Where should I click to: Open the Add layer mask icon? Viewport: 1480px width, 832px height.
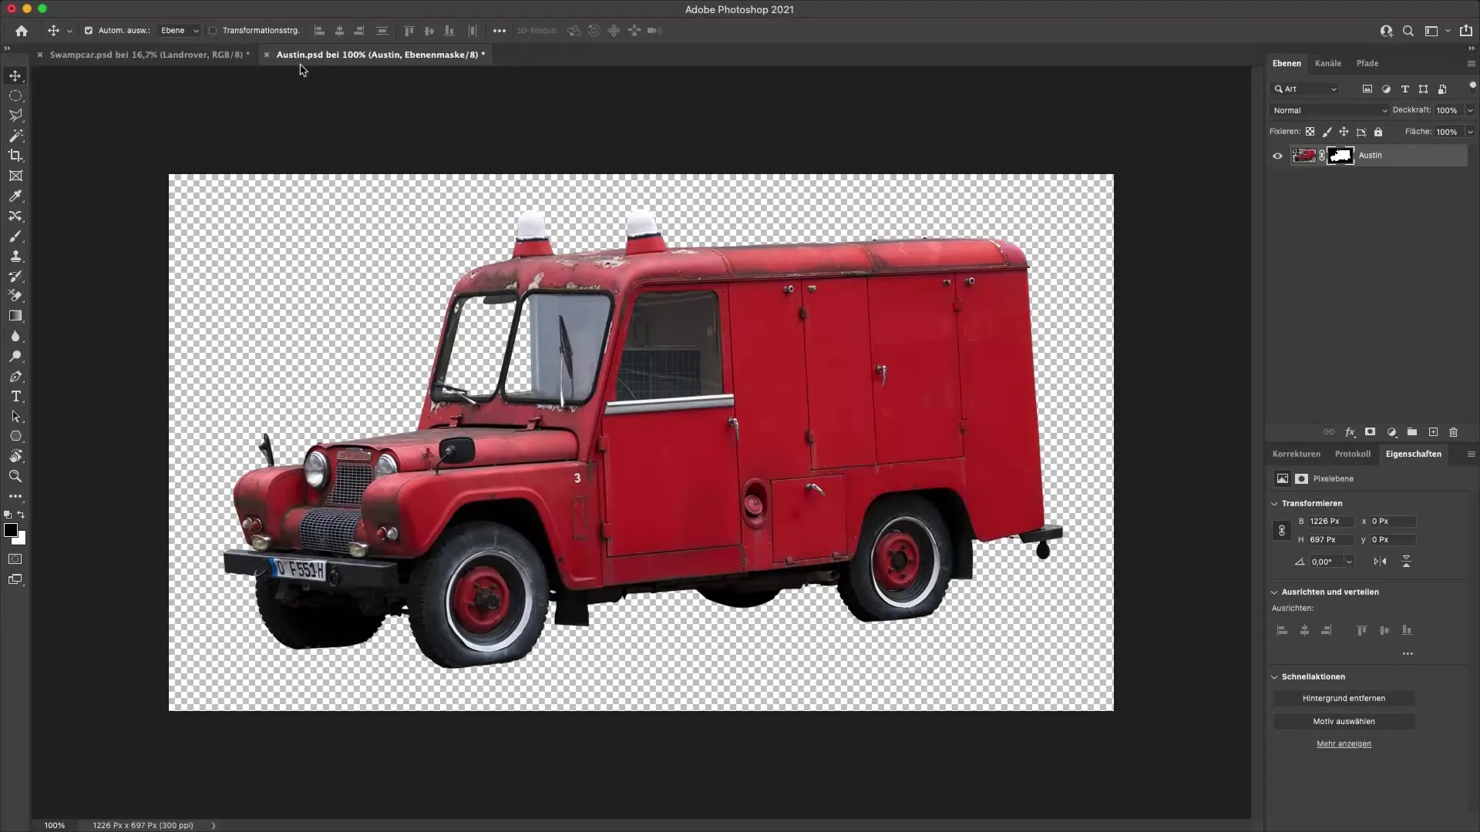tap(1371, 432)
